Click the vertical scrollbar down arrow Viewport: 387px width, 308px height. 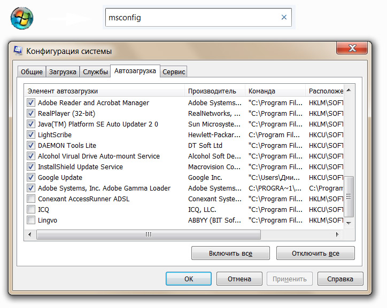point(349,223)
